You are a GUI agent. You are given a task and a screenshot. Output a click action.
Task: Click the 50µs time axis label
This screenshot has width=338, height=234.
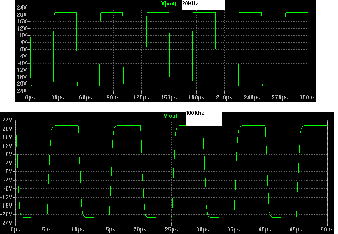point(327,230)
